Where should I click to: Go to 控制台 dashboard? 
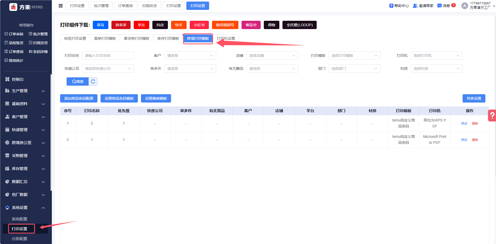click(x=25, y=79)
